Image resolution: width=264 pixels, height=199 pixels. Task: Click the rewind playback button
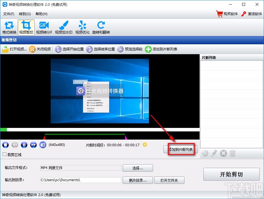coord(15,145)
